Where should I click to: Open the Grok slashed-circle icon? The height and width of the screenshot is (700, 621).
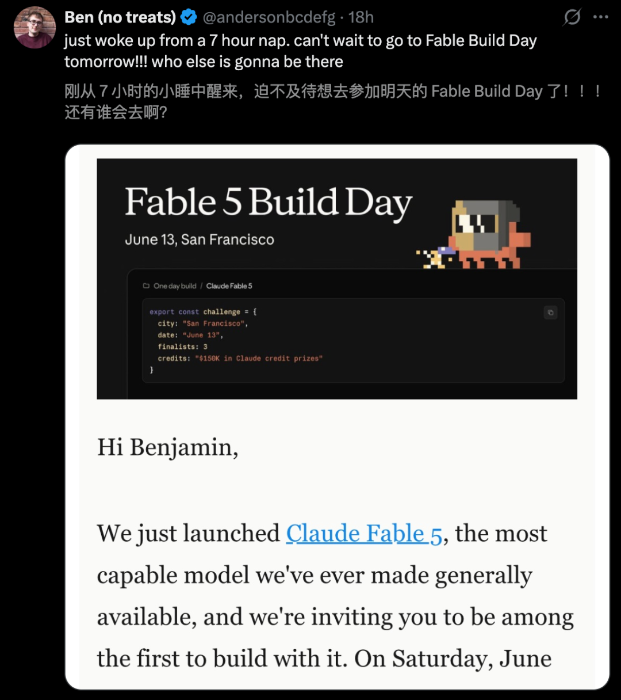click(x=572, y=18)
